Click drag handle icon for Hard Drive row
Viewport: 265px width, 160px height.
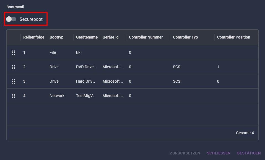click(14, 82)
